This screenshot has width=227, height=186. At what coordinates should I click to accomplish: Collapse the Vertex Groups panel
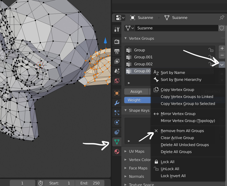coord(125,38)
